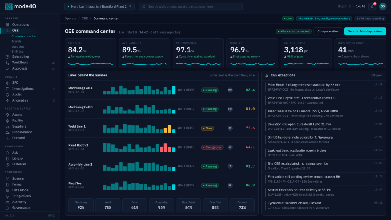The image size is (391, 220).
Task: Click the OEE bar chart icon
Action: (8, 31)
